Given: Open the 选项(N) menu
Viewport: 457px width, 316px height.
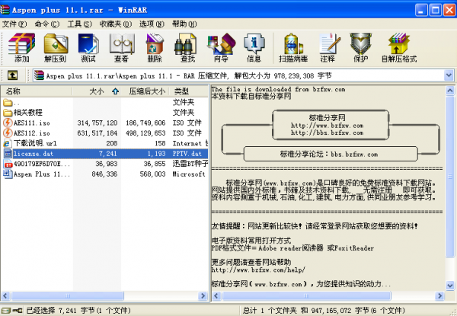Looking at the screenshot, I should pos(152,24).
